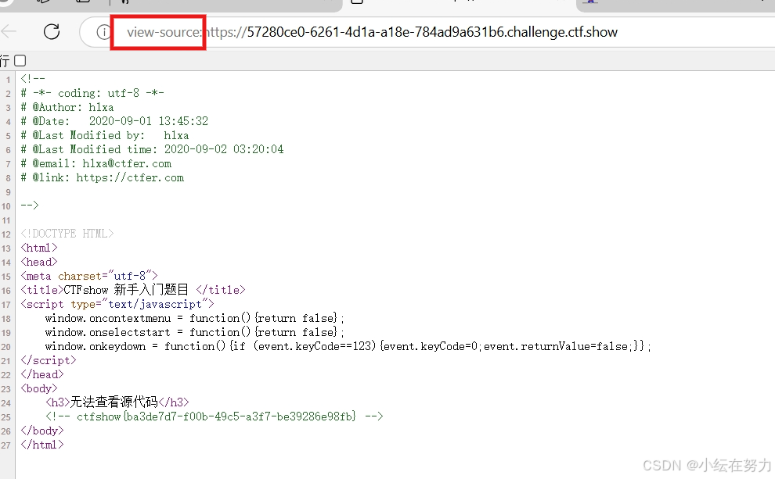Click the closing </body> tag
775x479 pixels.
tap(42, 431)
